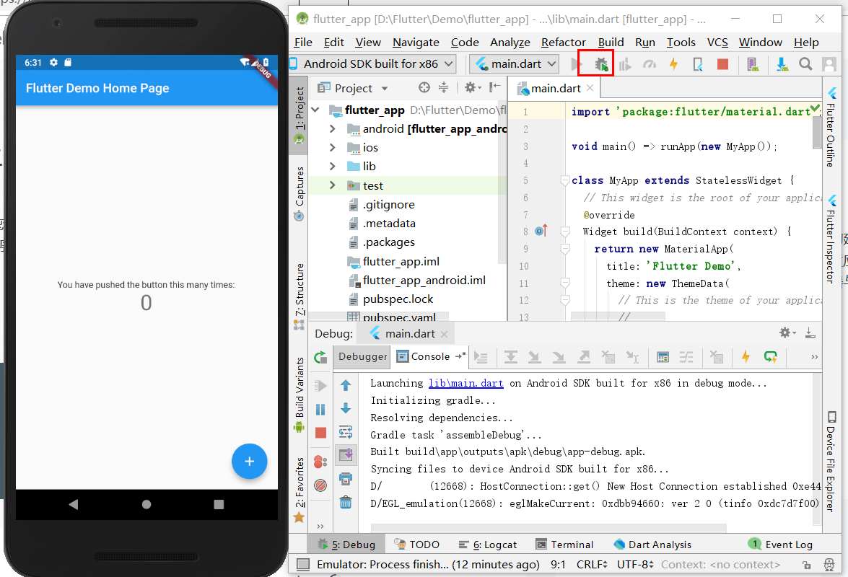
Task: Open Search Everywhere magnifier icon
Action: 805,64
